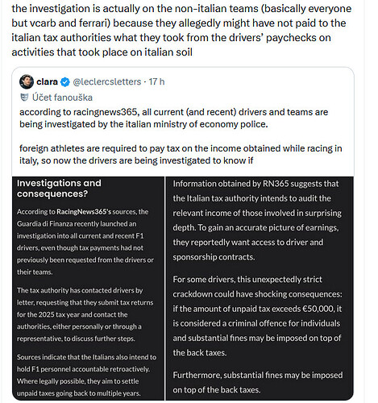Open the right article screenshot about RN365
The width and height of the screenshot is (378, 403).
coord(260,289)
